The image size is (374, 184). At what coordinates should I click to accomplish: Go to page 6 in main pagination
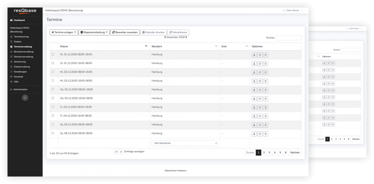click(286, 153)
